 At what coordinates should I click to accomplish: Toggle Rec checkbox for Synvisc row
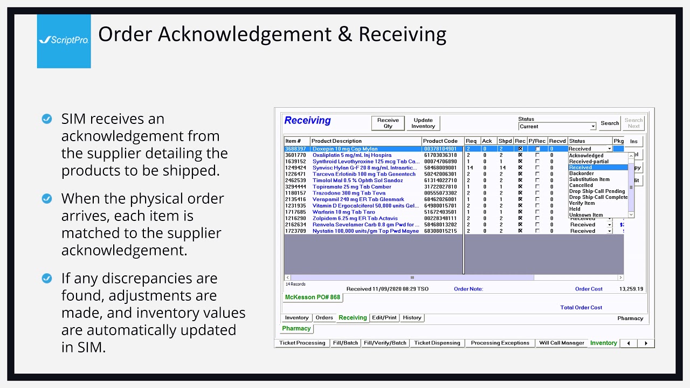pos(520,168)
